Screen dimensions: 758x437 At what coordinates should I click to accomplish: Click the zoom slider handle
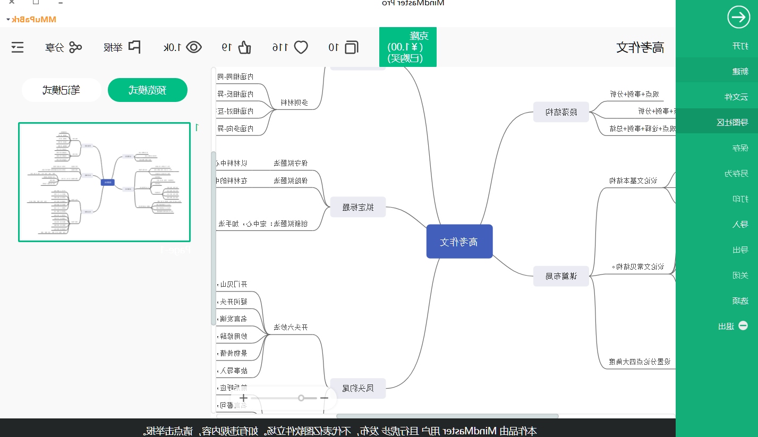[301, 398]
